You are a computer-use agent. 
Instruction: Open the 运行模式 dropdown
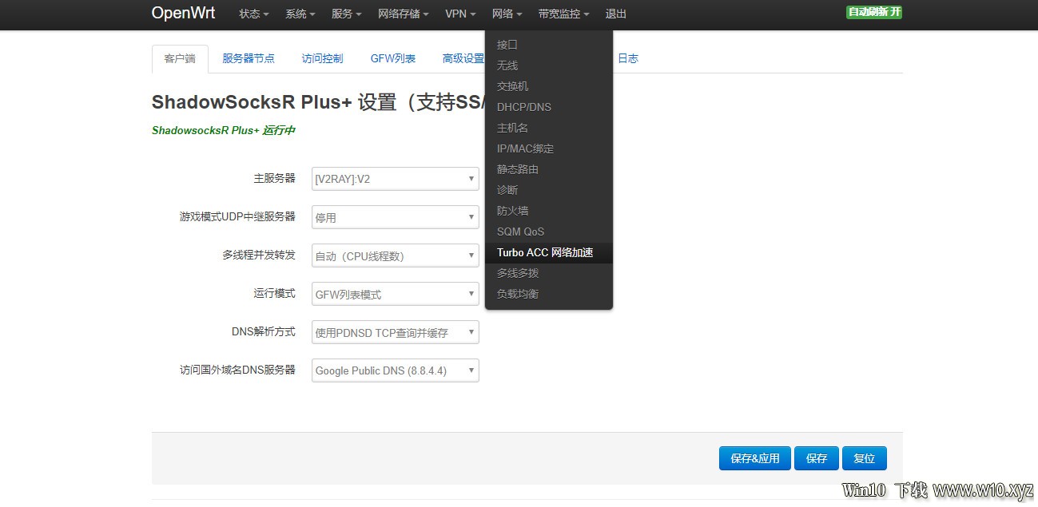(395, 294)
